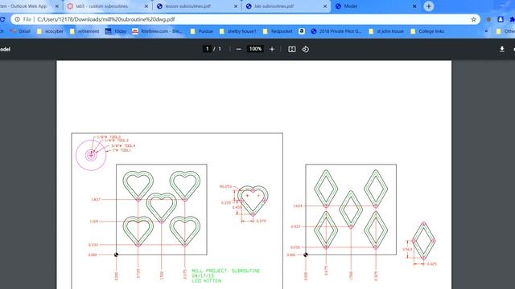Click the 100% zoom level field
The width and height of the screenshot is (515, 289).
point(255,49)
